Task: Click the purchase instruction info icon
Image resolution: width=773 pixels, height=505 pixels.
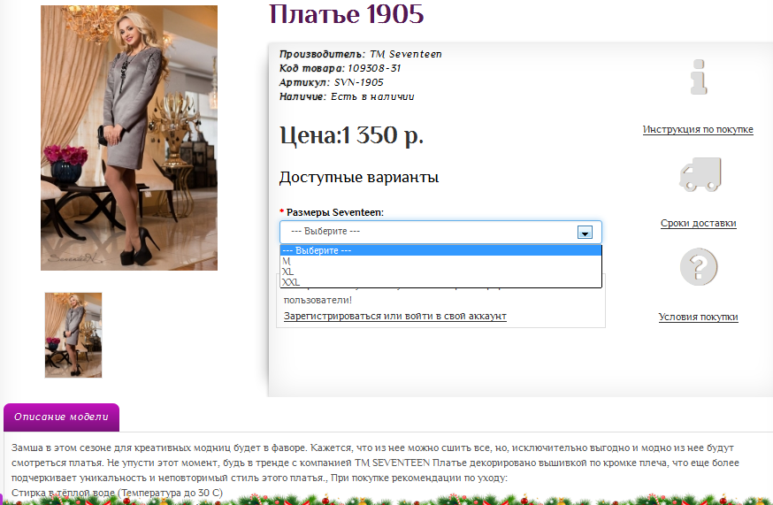Action: [699, 77]
